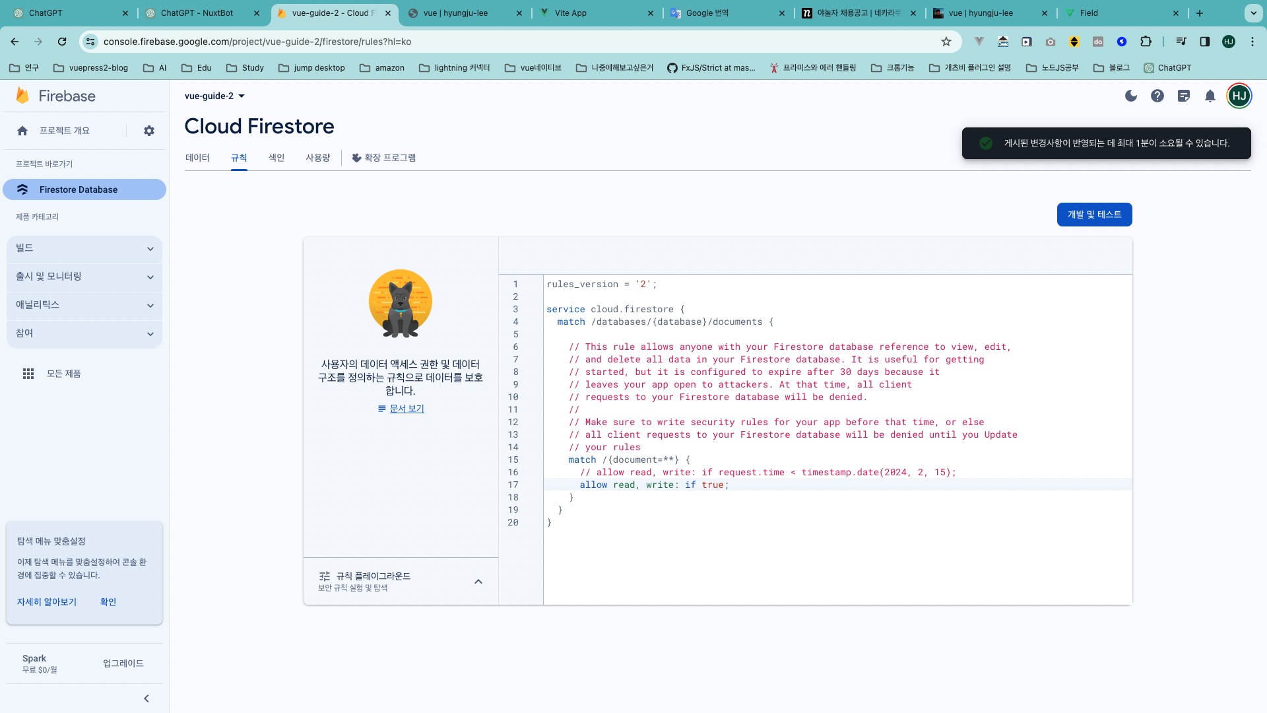Open the vuepress2-blog bookmark folder
The image size is (1267, 713).
[x=90, y=68]
